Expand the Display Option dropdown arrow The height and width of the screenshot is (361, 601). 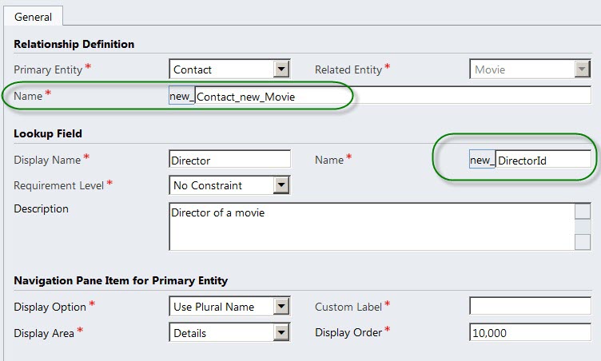pos(281,306)
